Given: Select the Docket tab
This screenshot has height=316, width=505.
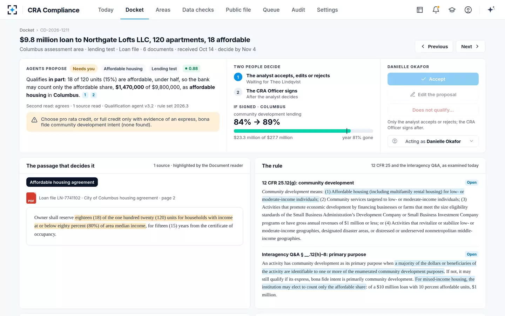Looking at the screenshot, I should (x=135, y=10).
